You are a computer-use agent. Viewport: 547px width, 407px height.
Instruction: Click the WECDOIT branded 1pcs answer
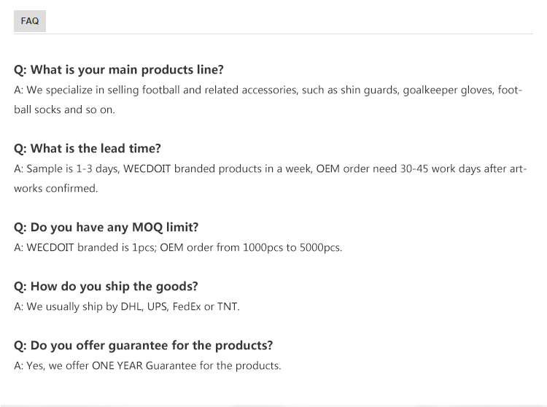pyautogui.click(x=178, y=247)
